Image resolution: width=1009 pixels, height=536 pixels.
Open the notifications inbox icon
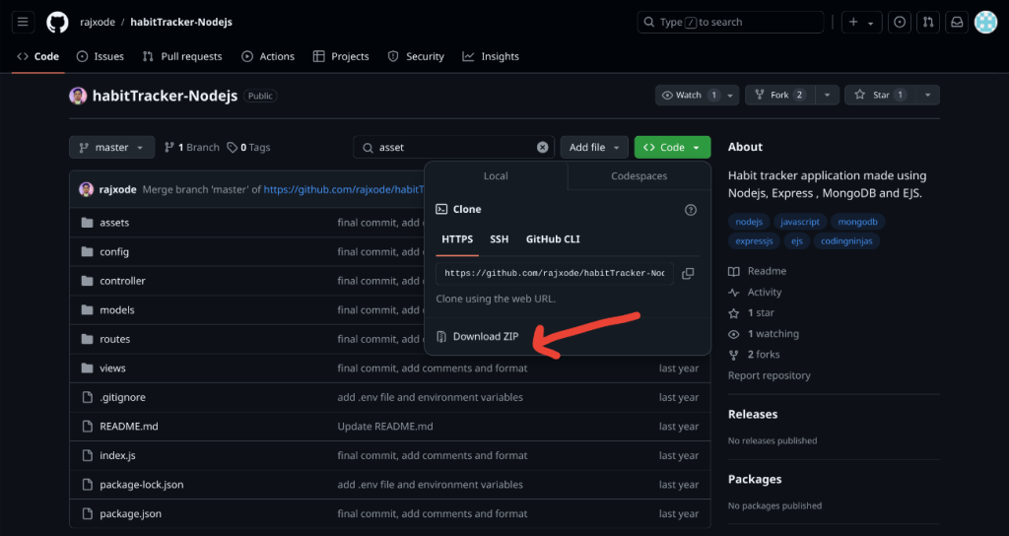coord(955,22)
